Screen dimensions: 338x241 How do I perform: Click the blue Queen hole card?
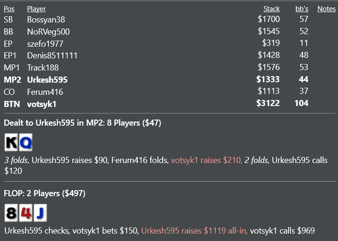[26, 142]
